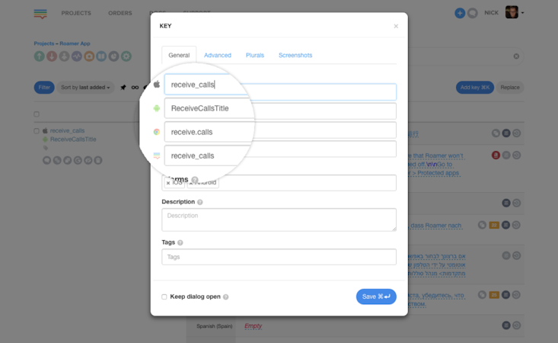The height and width of the screenshot is (343, 558).
Task: Click the Add key button
Action: (474, 88)
